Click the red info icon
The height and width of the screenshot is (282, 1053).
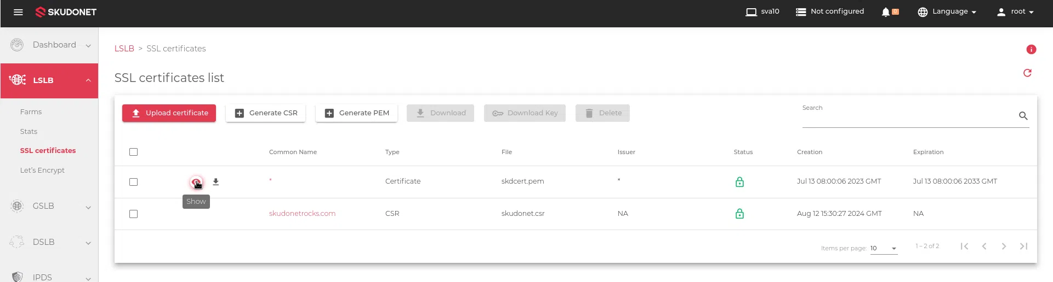pos(1031,50)
